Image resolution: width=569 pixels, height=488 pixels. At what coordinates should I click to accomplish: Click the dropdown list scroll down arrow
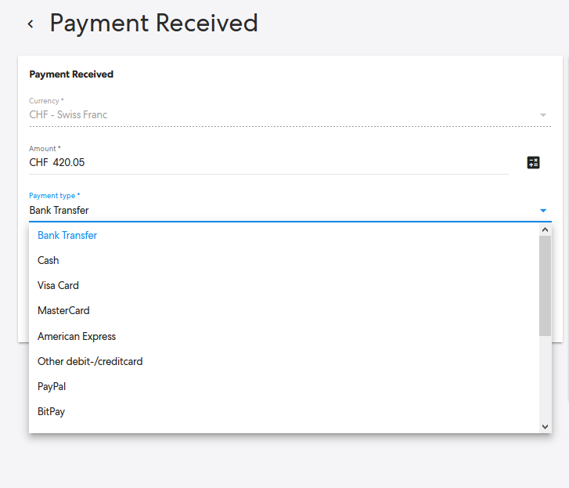pos(545,427)
